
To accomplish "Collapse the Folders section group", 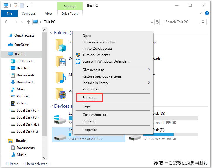I will [x=51, y=33].
